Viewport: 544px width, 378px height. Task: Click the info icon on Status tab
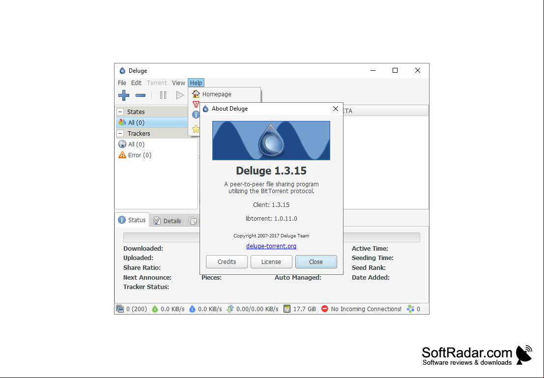(122, 220)
